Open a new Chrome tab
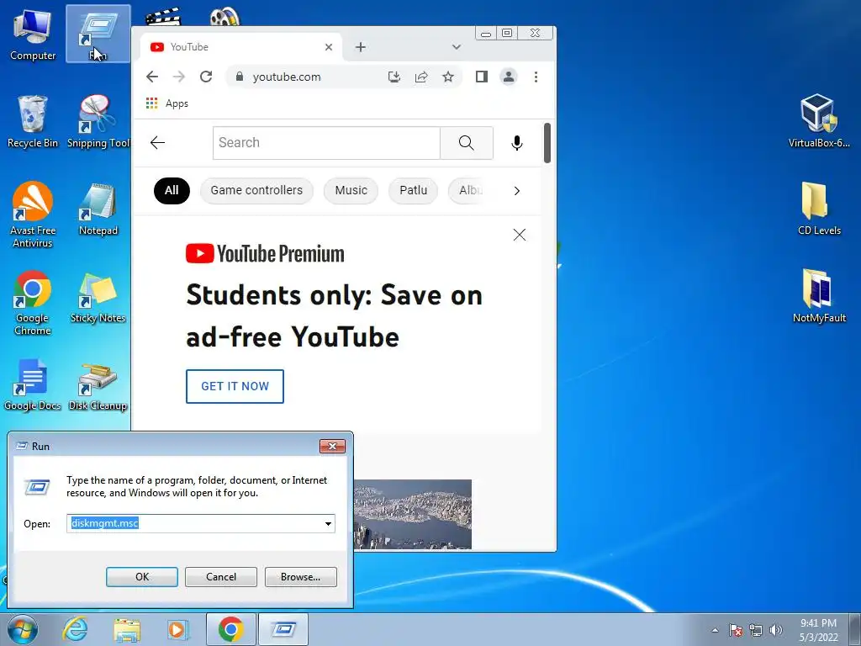 [x=360, y=47]
